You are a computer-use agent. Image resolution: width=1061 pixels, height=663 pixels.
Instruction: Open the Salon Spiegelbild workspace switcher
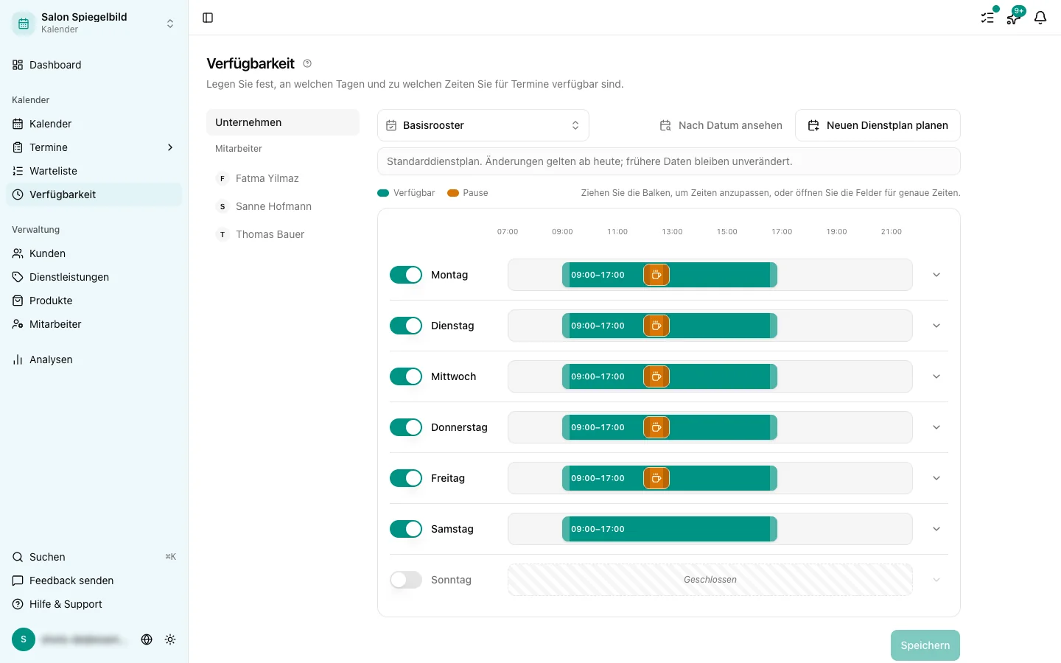94,23
